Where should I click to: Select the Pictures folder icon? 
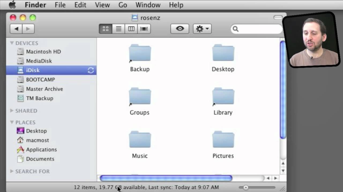(223, 140)
